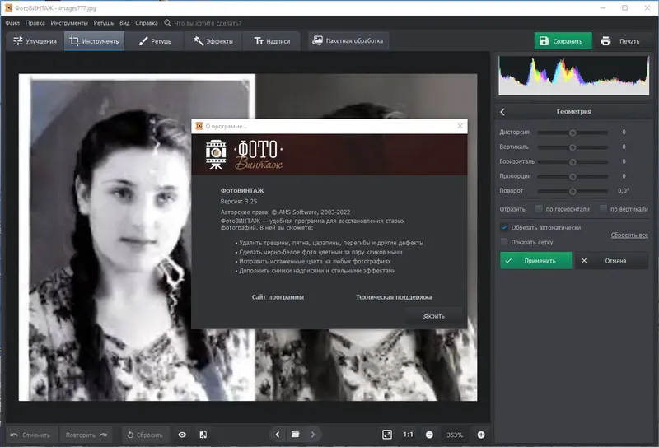Focus the 'Что вы хотите сделать?' search field
Image resolution: width=659 pixels, height=447 pixels.
(x=208, y=23)
